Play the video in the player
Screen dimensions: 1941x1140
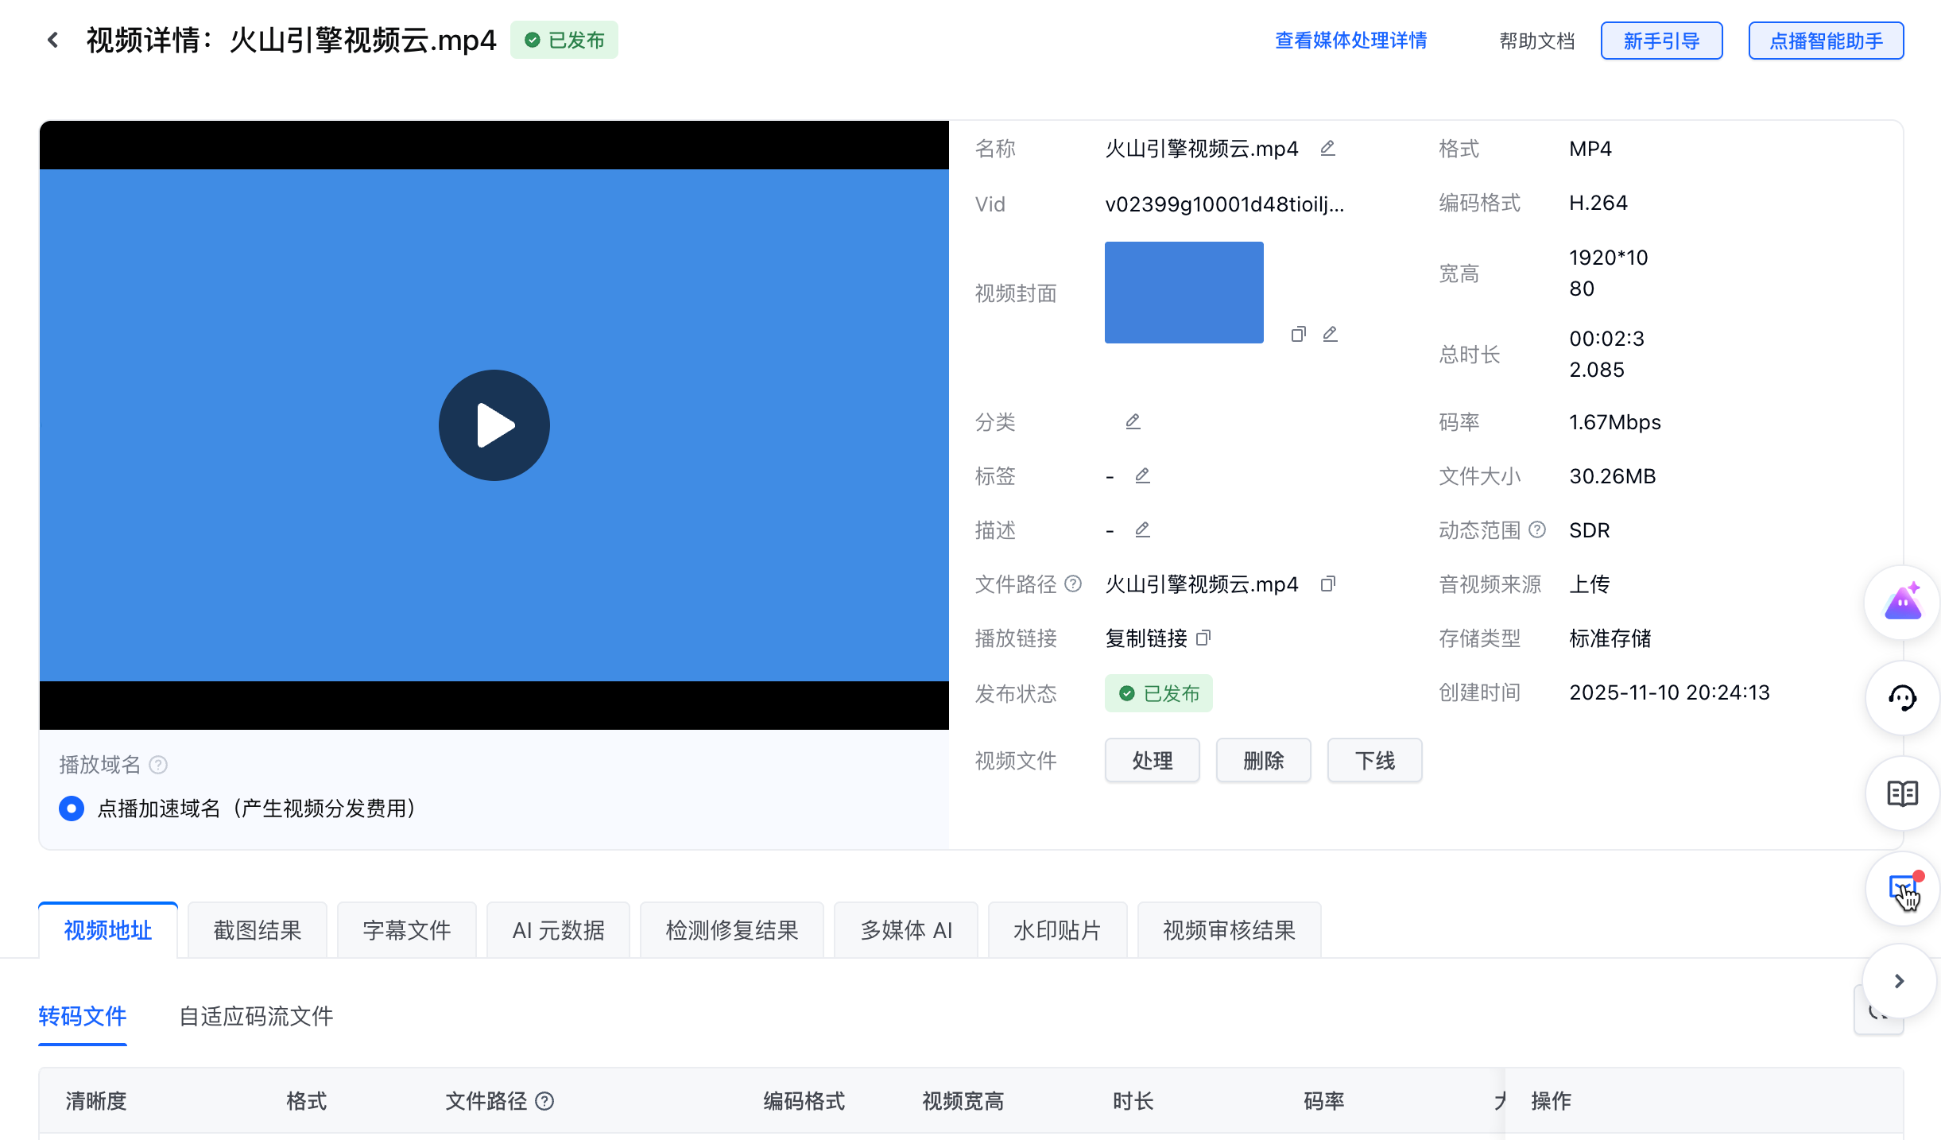[494, 425]
